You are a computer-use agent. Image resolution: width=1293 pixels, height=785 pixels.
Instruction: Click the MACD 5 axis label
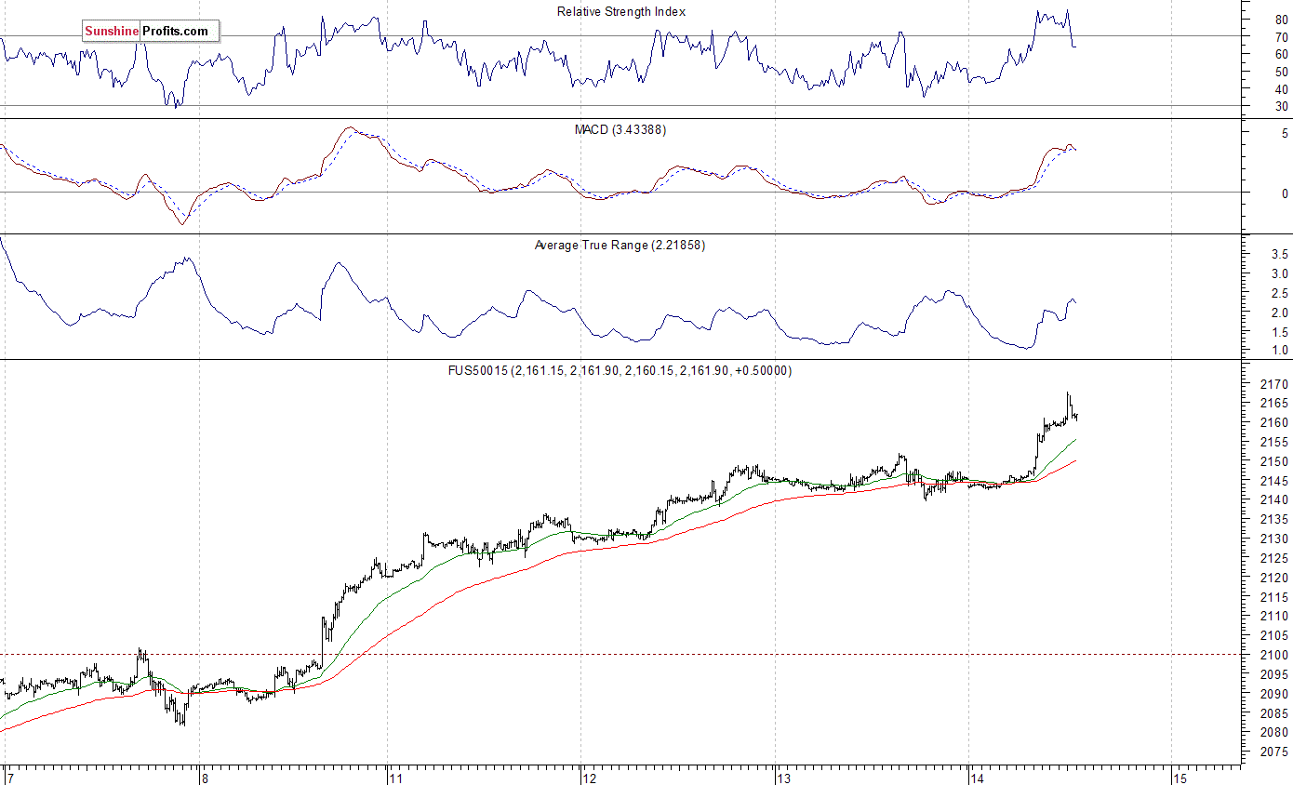click(1285, 134)
